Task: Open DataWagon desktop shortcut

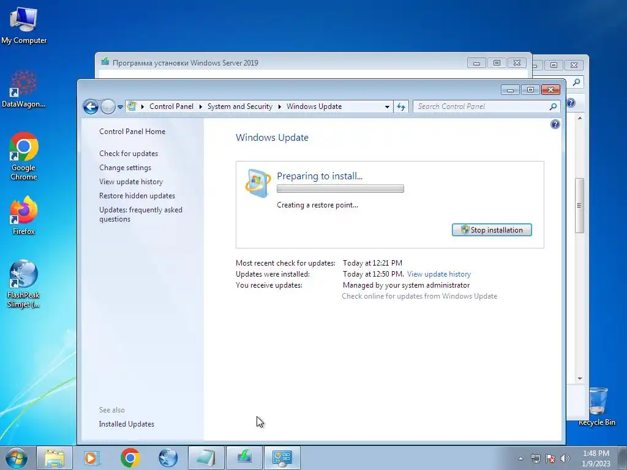Action: point(24,89)
